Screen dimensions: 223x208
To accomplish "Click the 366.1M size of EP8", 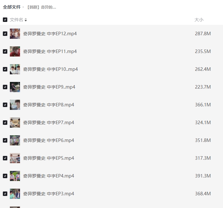I will coord(203,105).
